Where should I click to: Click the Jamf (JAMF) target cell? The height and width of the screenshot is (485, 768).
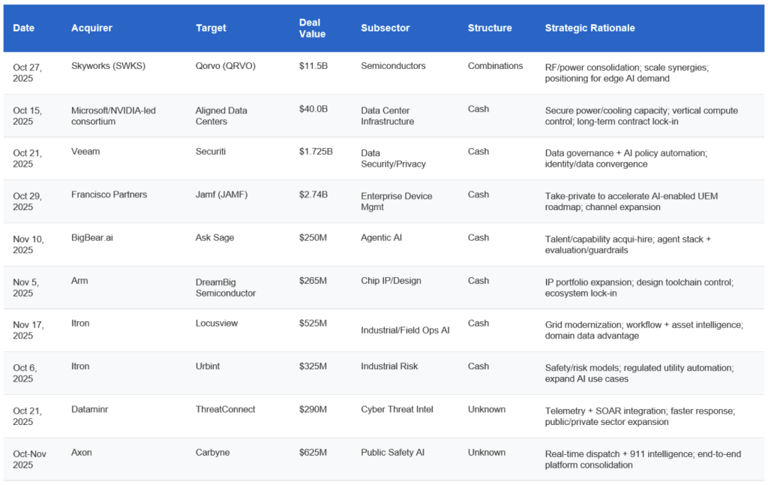[221, 194]
